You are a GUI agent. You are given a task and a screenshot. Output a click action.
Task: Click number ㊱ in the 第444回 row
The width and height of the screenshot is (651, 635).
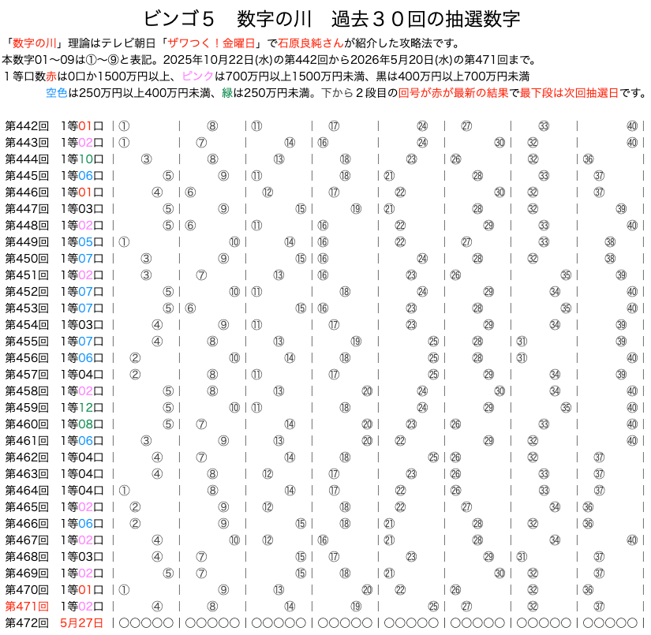(x=589, y=159)
